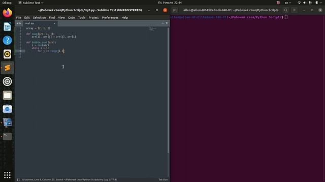Image resolution: width=325 pixels, height=182 pixels.
Task: Click line number 11 in the gutter
Action: coord(20,57)
